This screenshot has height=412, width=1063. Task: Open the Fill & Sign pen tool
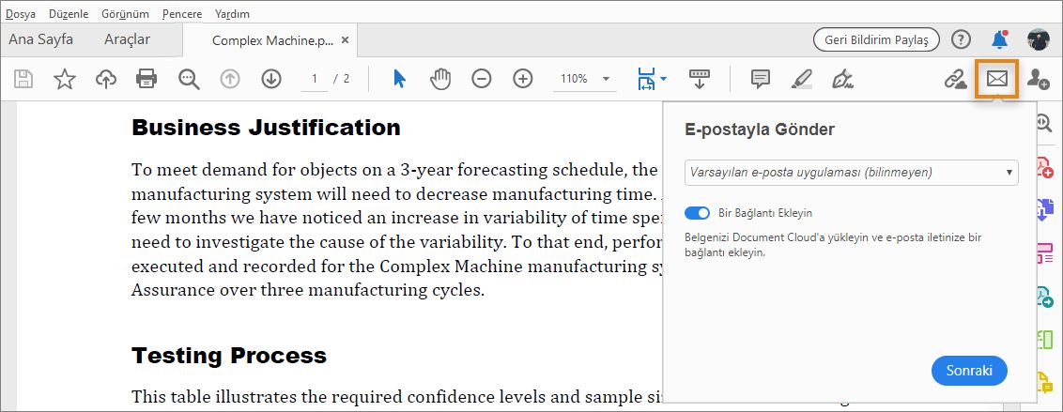pos(842,79)
